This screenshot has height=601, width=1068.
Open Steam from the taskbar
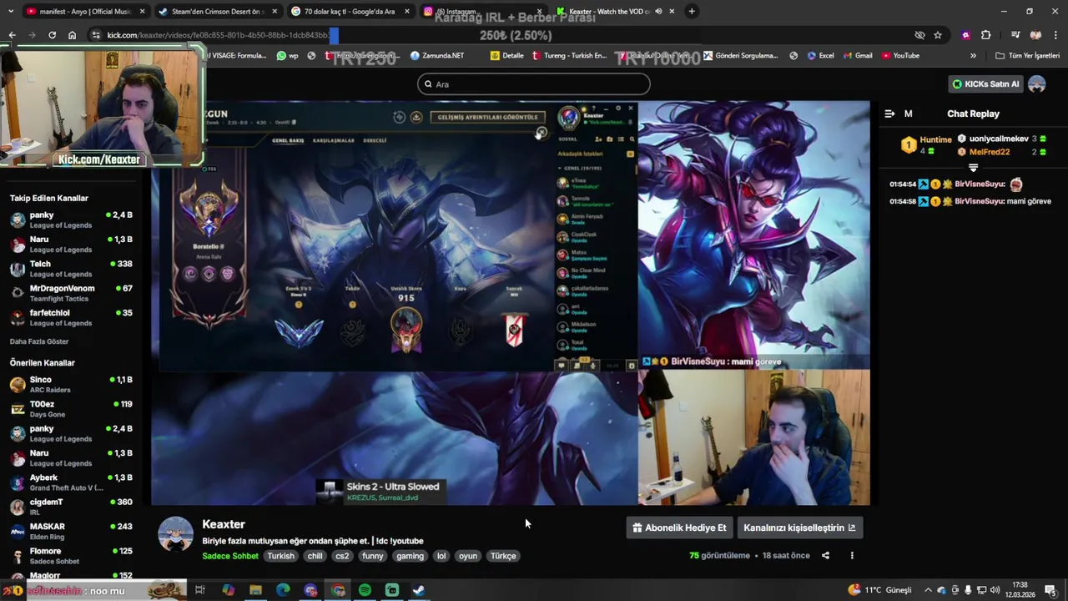(419, 590)
